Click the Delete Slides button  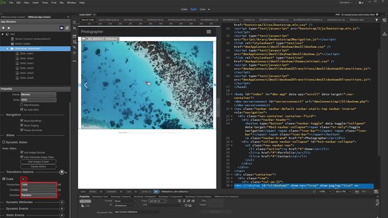tap(38, 166)
